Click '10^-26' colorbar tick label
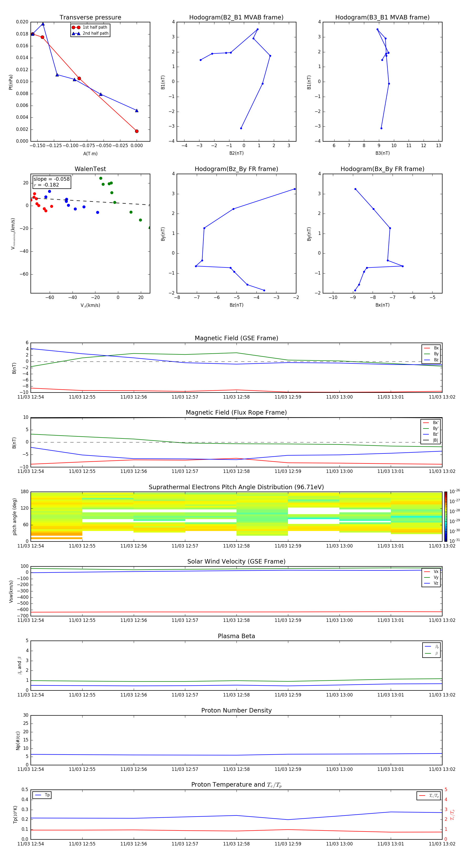 455,491
